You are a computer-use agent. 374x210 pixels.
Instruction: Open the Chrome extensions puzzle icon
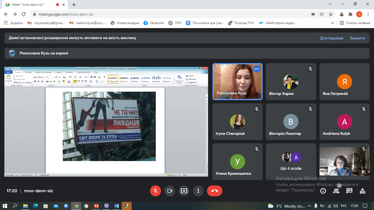coord(350,14)
